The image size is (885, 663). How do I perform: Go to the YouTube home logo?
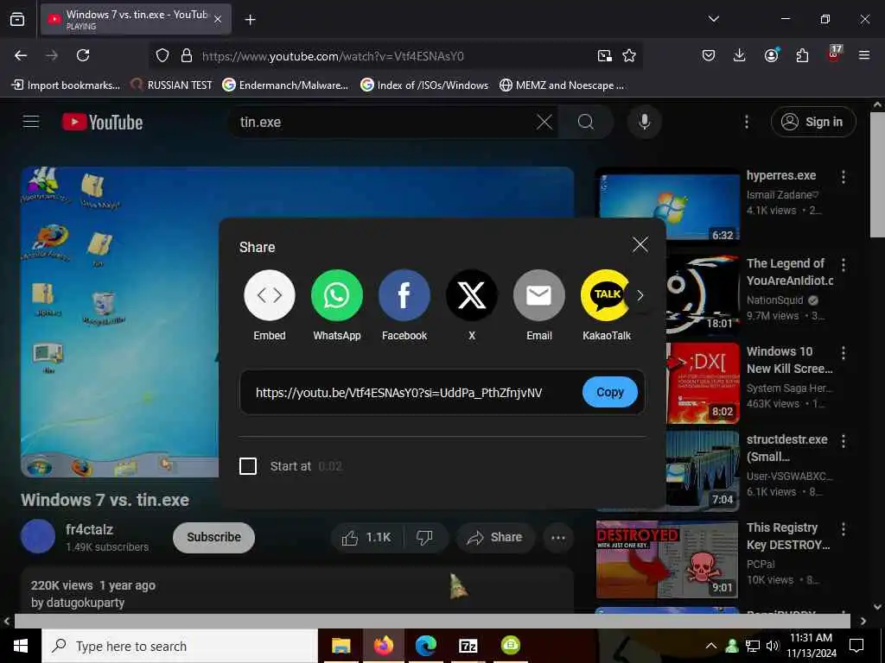[x=102, y=122]
